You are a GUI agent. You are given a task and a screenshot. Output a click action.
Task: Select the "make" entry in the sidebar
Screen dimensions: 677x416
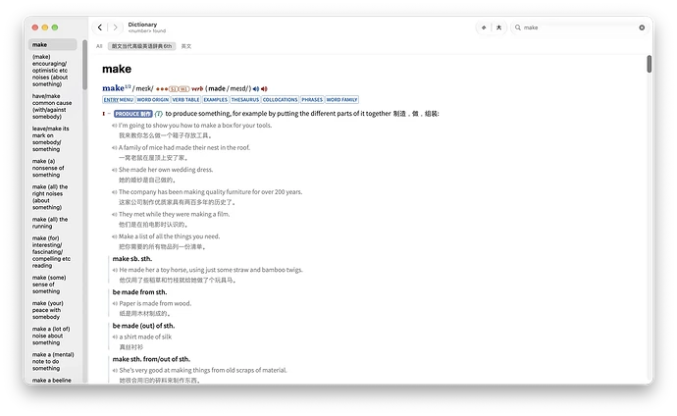tap(53, 44)
